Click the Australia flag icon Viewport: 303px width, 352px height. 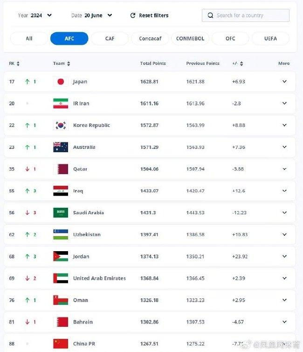[x=61, y=147]
